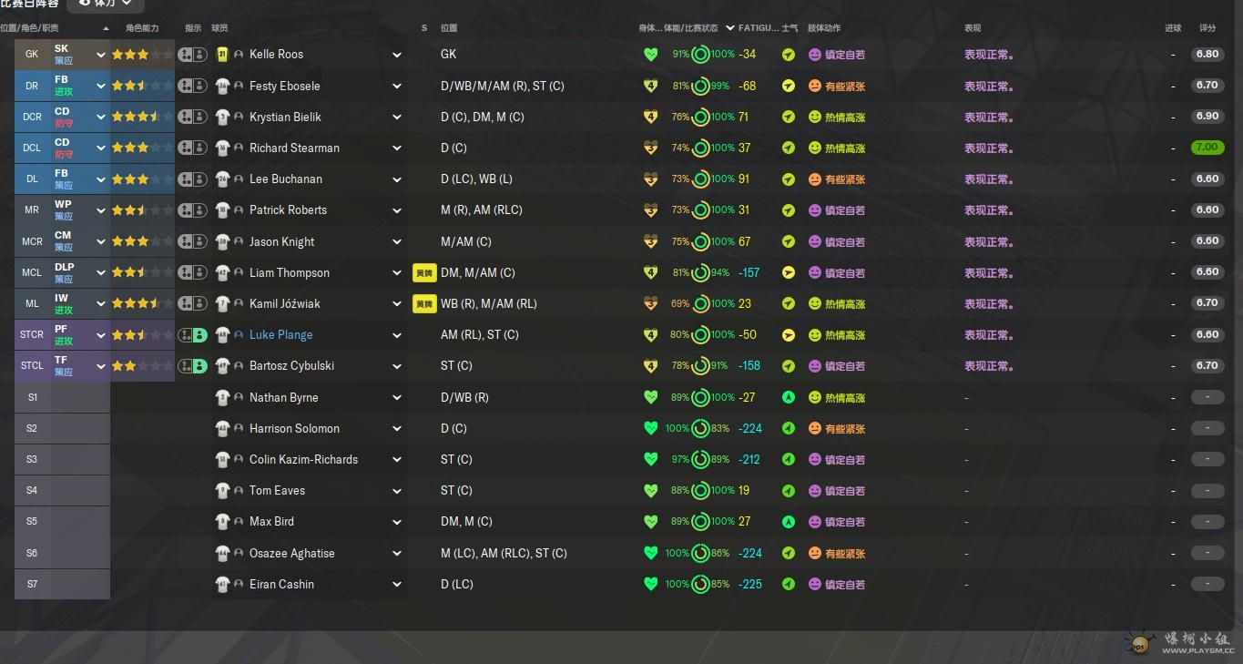
Task: Open the 体力 view dropdown at top
Action: (106, 4)
